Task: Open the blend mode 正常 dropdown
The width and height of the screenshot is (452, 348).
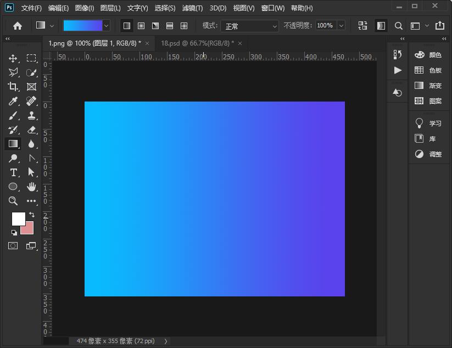Action: pyautogui.click(x=250, y=26)
